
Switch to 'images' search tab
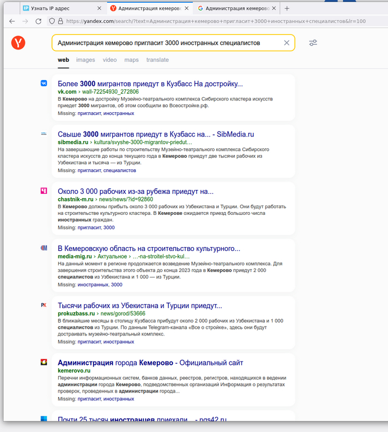[85, 60]
